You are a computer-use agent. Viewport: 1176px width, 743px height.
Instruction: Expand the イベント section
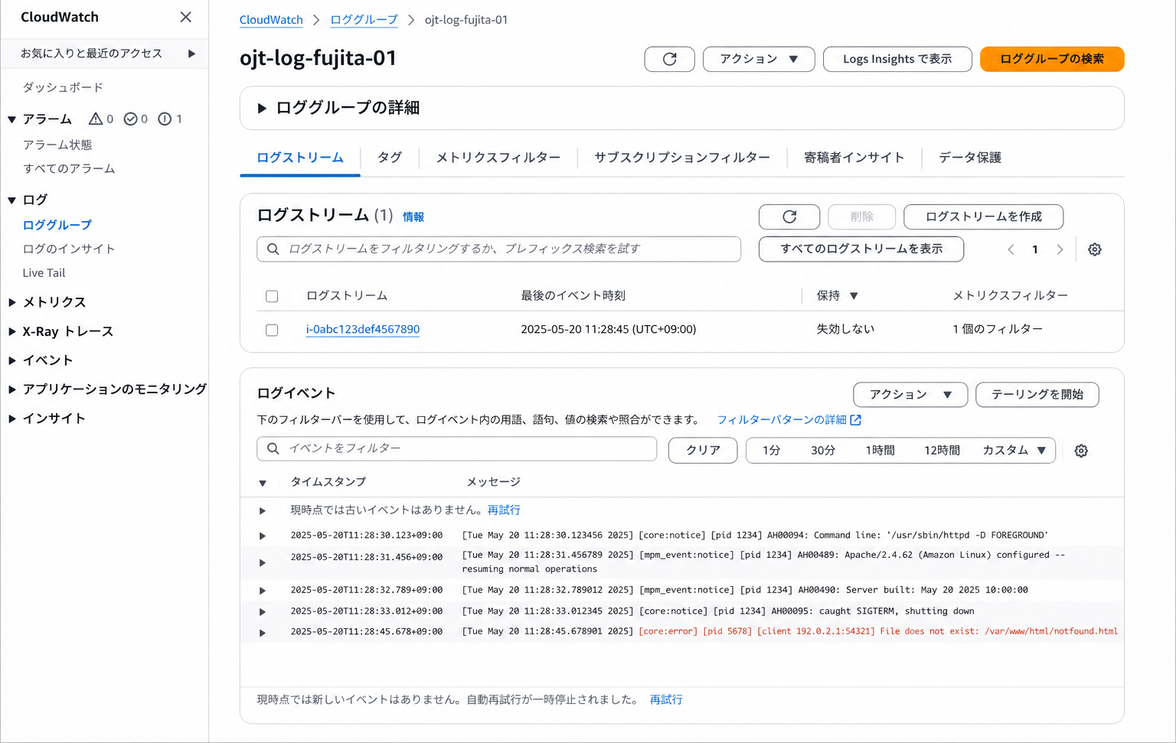(x=12, y=360)
